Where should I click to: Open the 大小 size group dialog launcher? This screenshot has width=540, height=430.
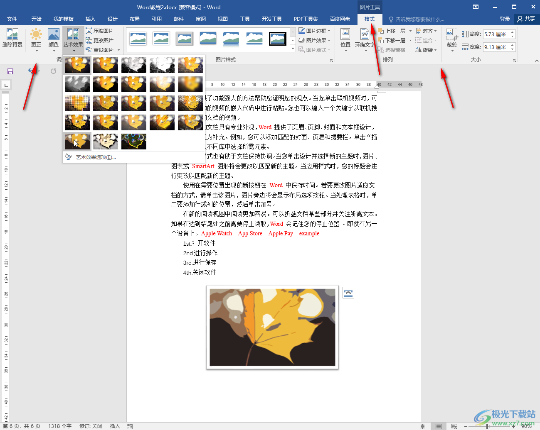tap(514, 61)
